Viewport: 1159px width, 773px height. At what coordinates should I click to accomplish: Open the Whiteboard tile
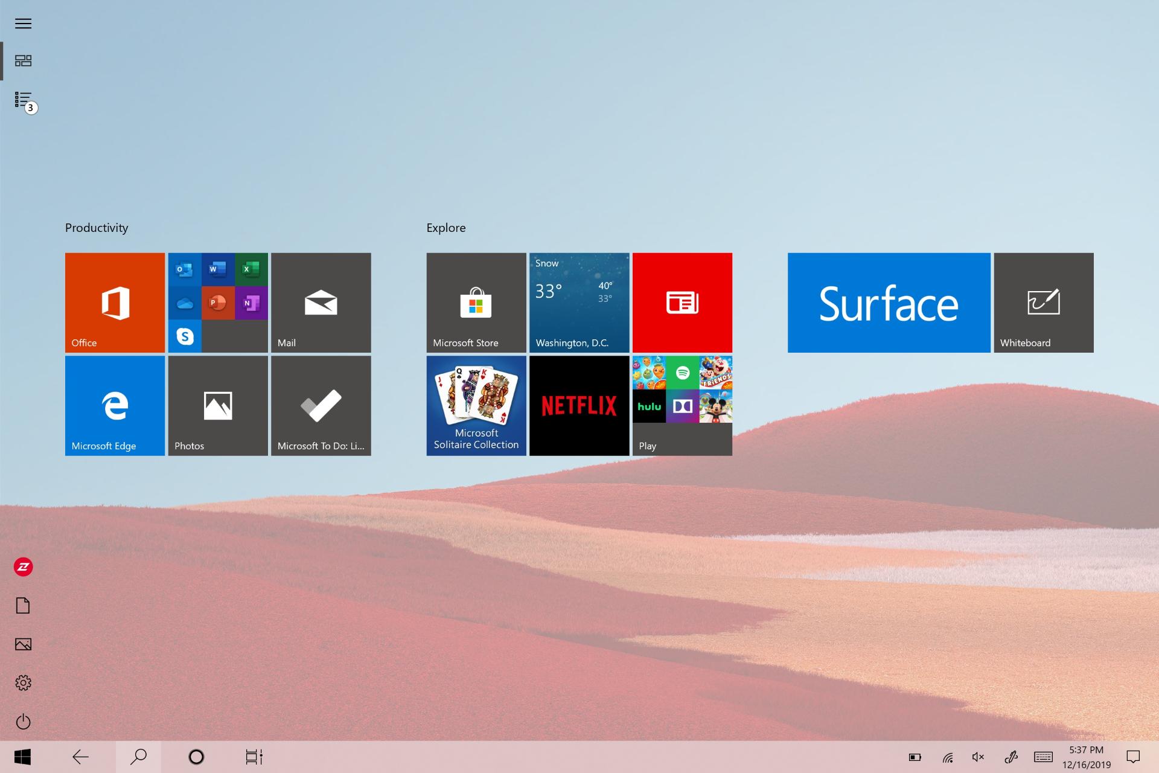coord(1044,303)
